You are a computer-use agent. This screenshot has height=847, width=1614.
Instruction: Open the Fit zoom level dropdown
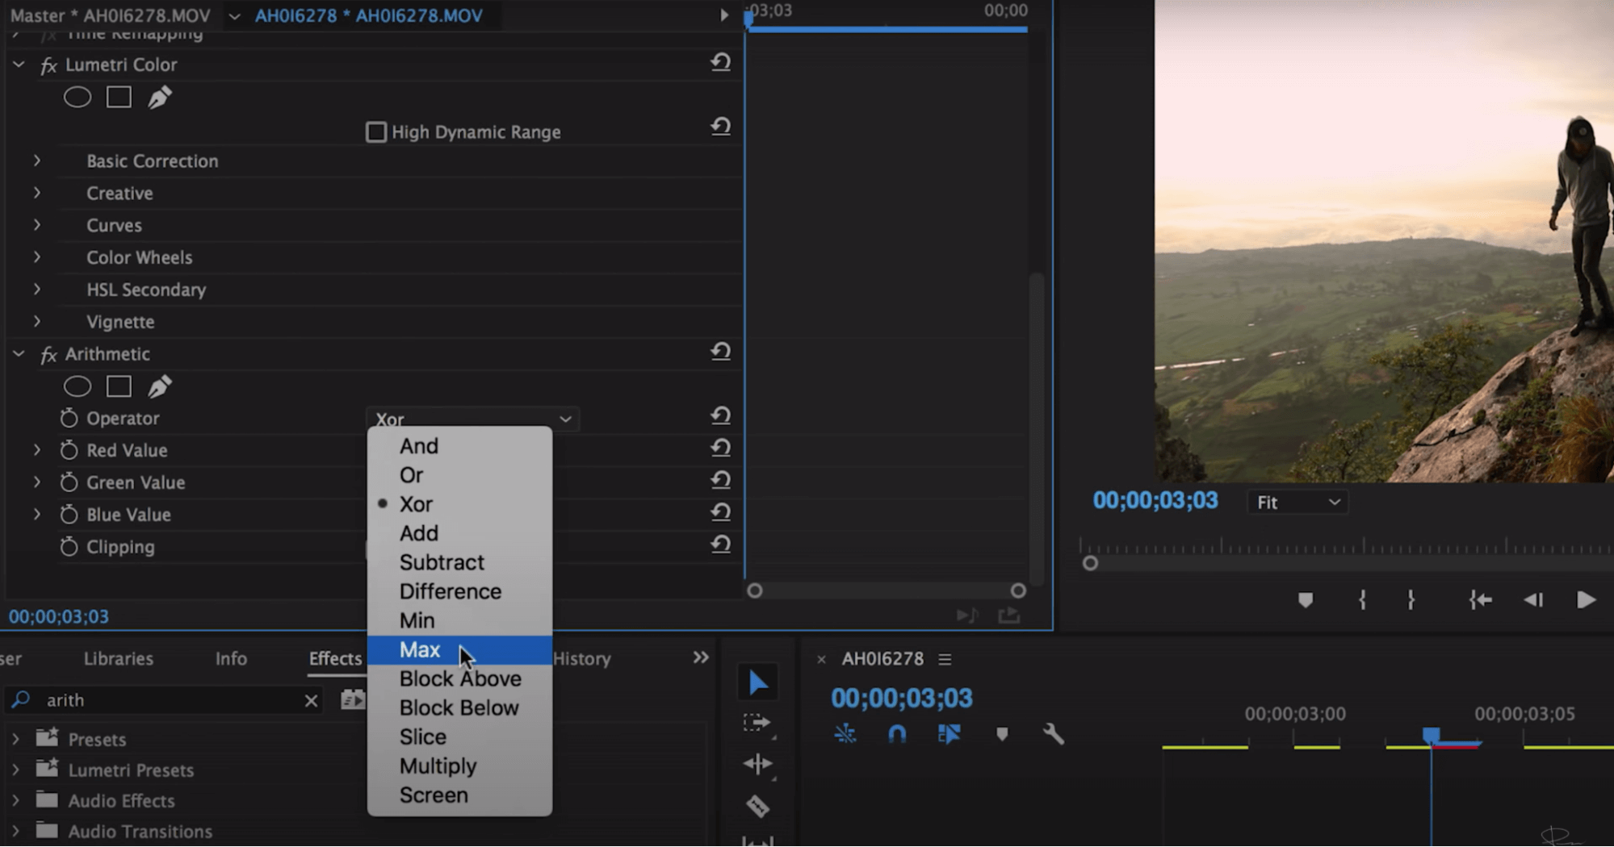(1297, 503)
